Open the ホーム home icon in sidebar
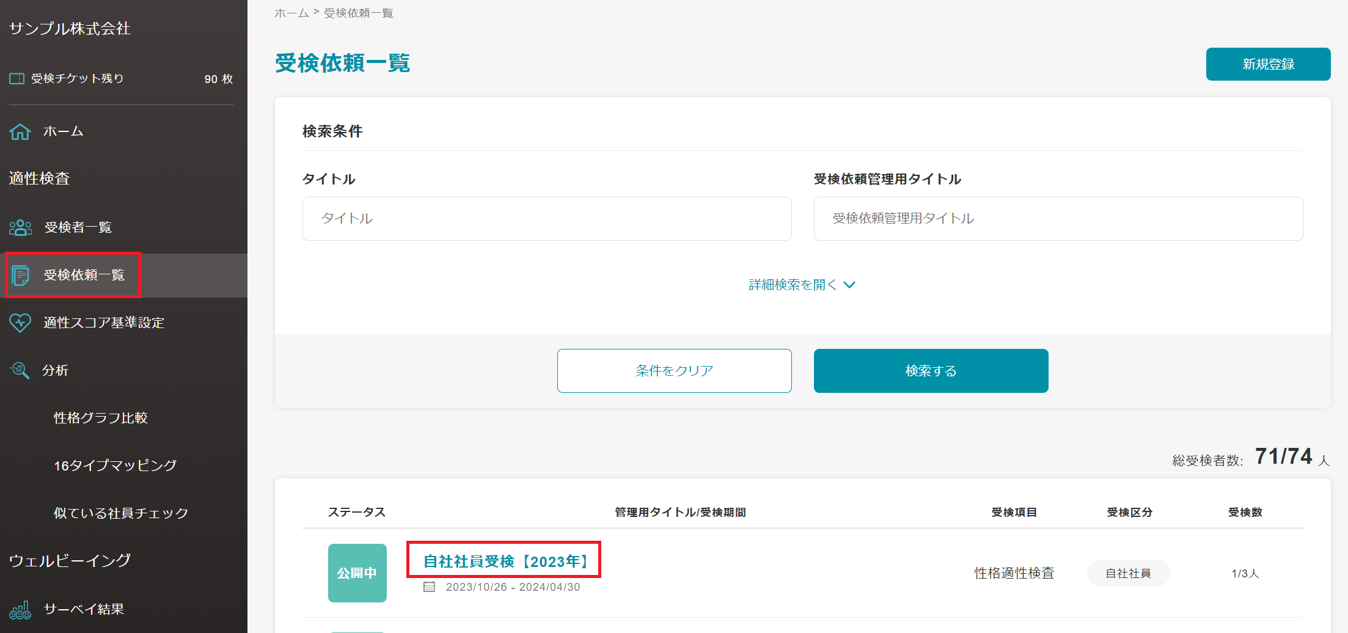The image size is (1348, 633). click(x=20, y=131)
